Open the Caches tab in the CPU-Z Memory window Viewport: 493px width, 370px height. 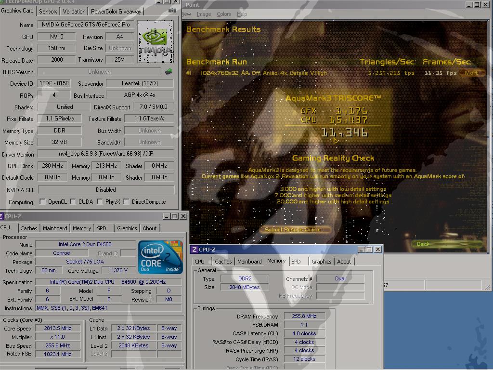coord(223,262)
